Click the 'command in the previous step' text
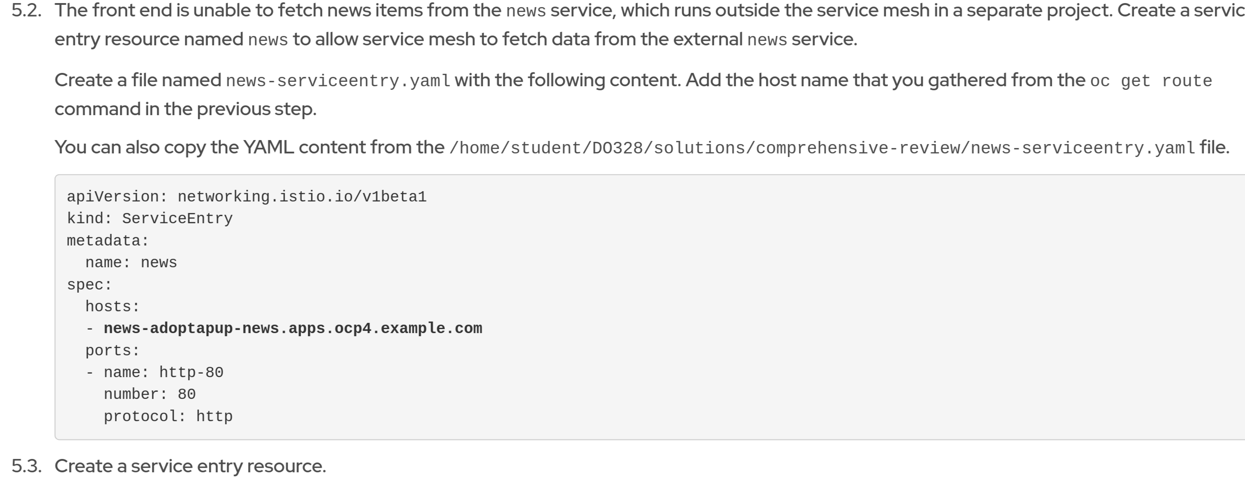The image size is (1245, 479). (x=185, y=109)
